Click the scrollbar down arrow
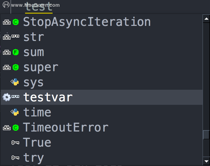210x166 pixels. (206, 161)
